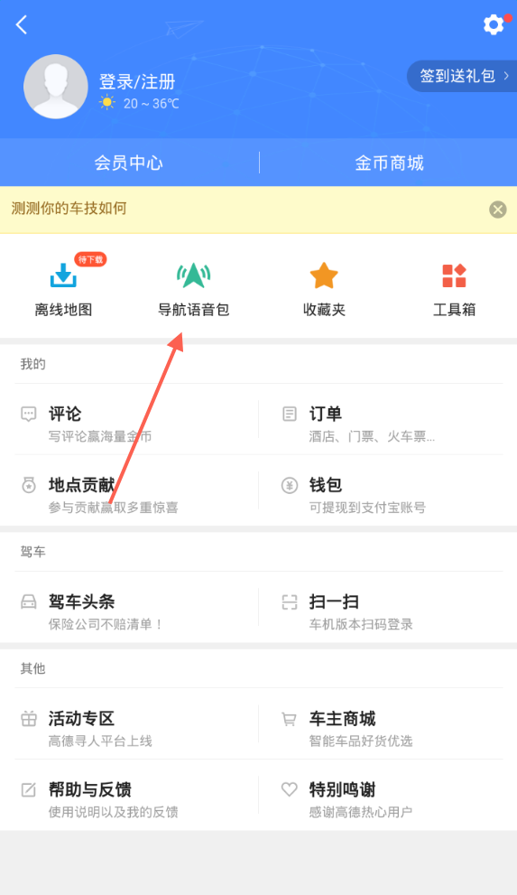Open 工具箱 toolbox icon

[x=455, y=275]
